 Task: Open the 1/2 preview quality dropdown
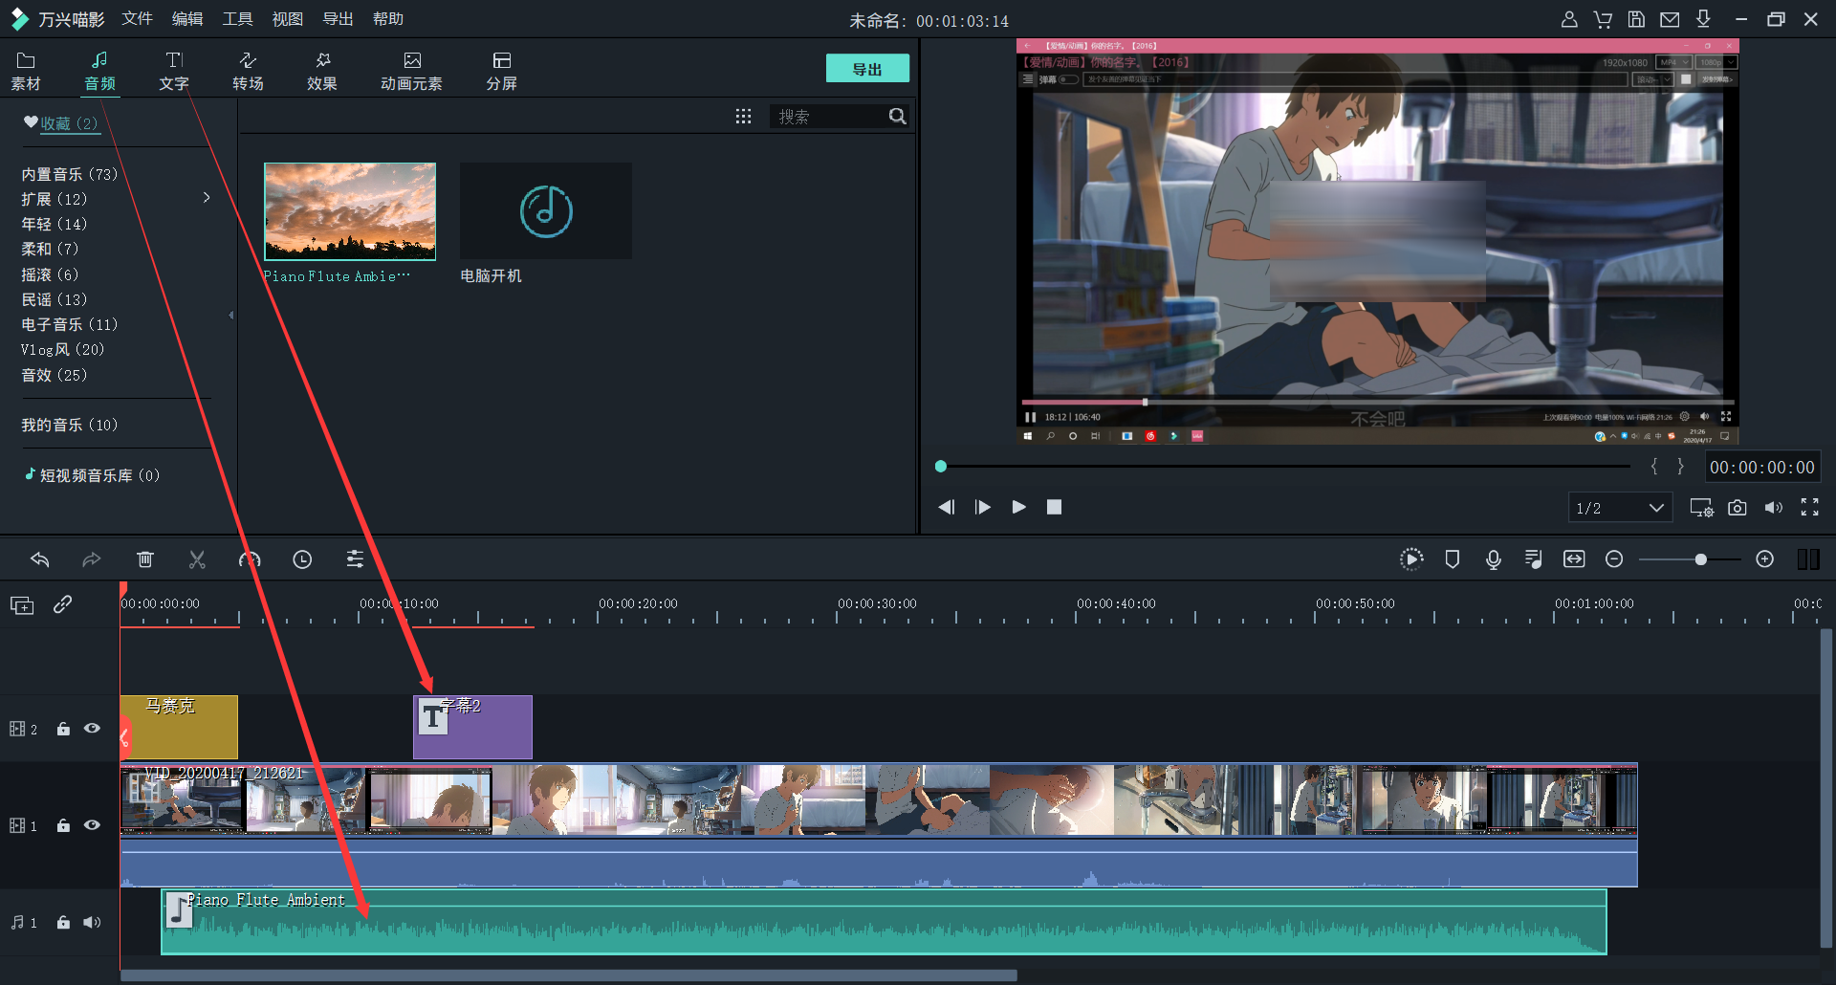click(x=1619, y=508)
